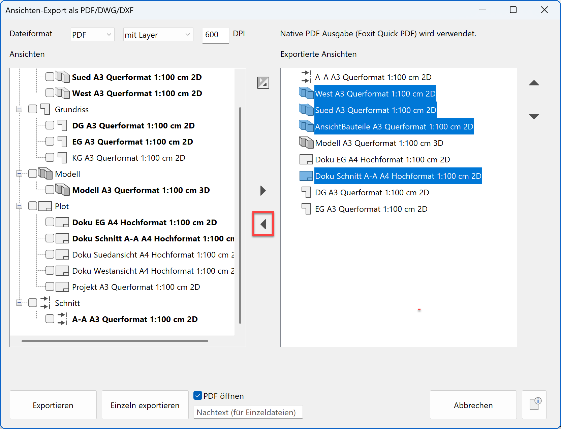Click the right arrow to add selected views
The width and height of the screenshot is (561, 429).
click(263, 191)
